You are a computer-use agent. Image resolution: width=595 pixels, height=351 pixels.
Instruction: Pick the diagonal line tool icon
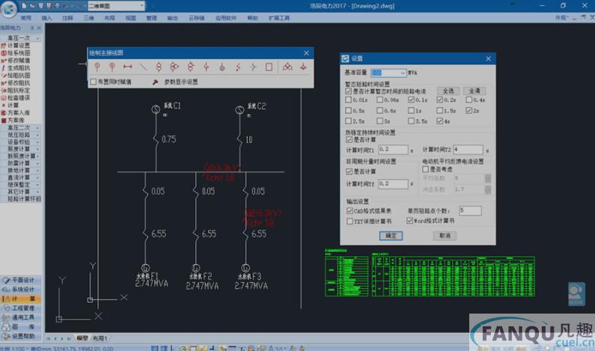(143, 67)
